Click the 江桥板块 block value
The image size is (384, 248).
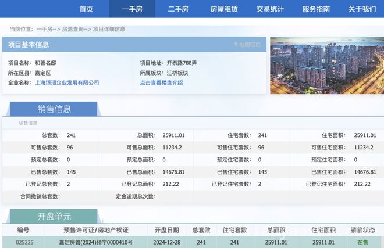click(177, 73)
